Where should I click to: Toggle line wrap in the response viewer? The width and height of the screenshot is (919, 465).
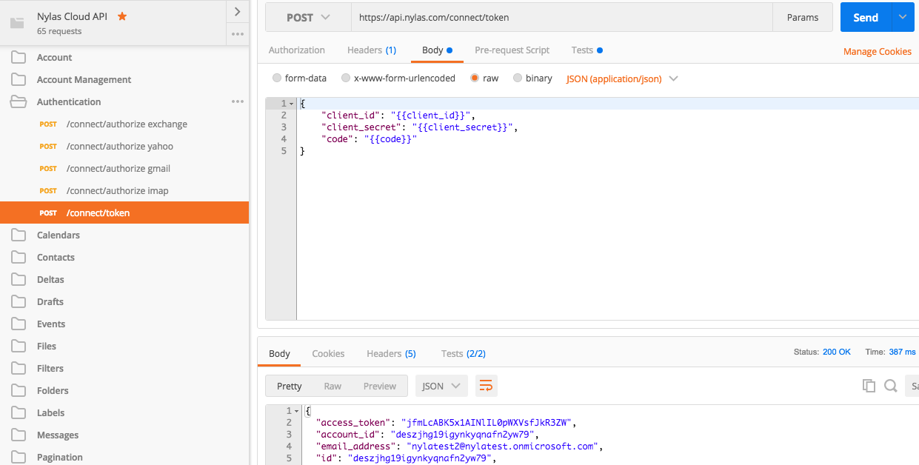point(486,386)
